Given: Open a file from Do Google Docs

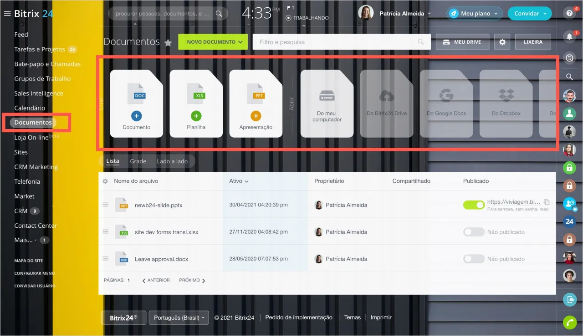Looking at the screenshot, I should click(x=446, y=104).
